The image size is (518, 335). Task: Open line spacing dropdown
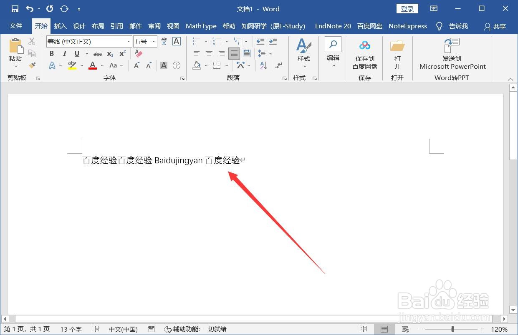point(270,53)
